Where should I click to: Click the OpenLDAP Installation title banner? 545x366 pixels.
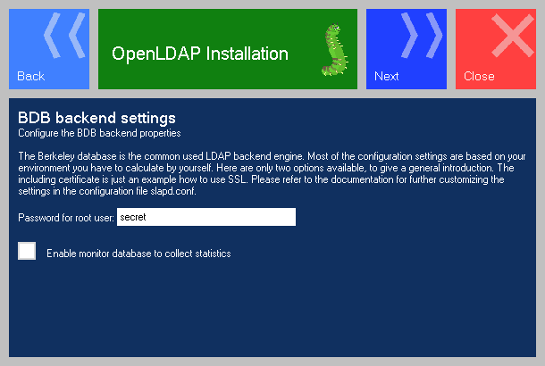coord(228,49)
